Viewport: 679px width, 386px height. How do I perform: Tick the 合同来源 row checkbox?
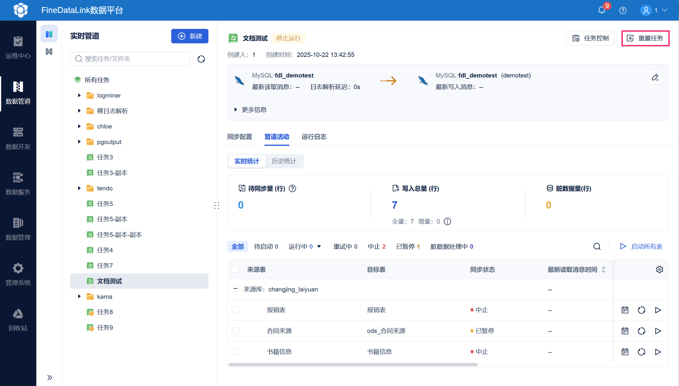point(235,331)
